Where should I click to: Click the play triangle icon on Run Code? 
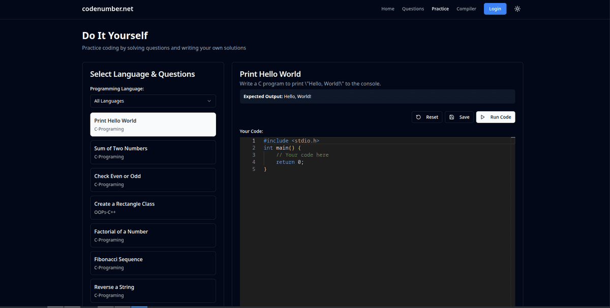(482, 116)
